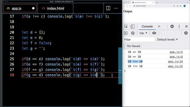Select the JavaScript Course browser tab
190x107 pixels.
tap(142, 2)
